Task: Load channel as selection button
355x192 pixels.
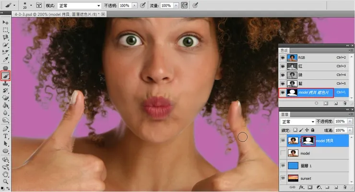Action: [317, 103]
